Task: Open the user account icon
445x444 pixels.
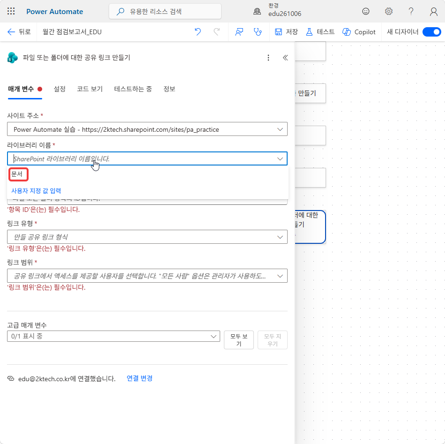Action: 433,12
